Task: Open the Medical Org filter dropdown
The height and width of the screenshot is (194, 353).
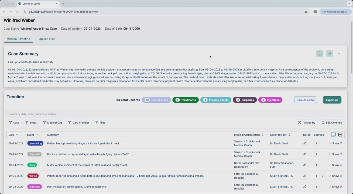Action: (x=52, y=123)
